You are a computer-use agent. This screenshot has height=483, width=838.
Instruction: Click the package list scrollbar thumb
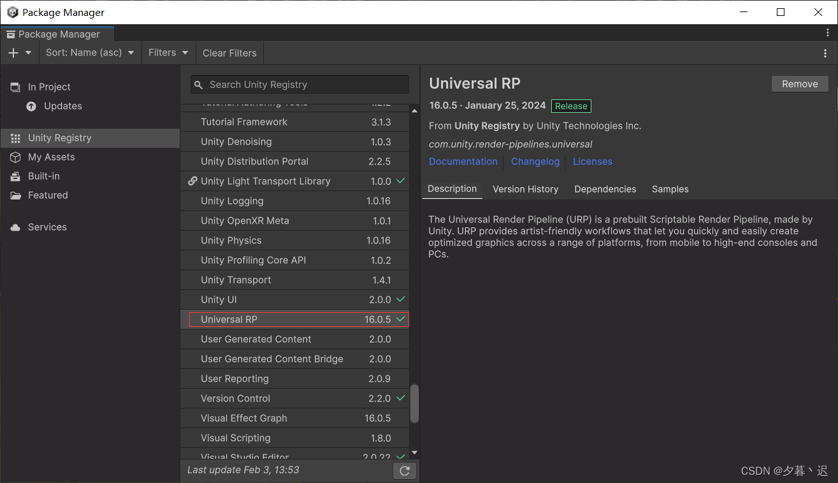click(414, 403)
